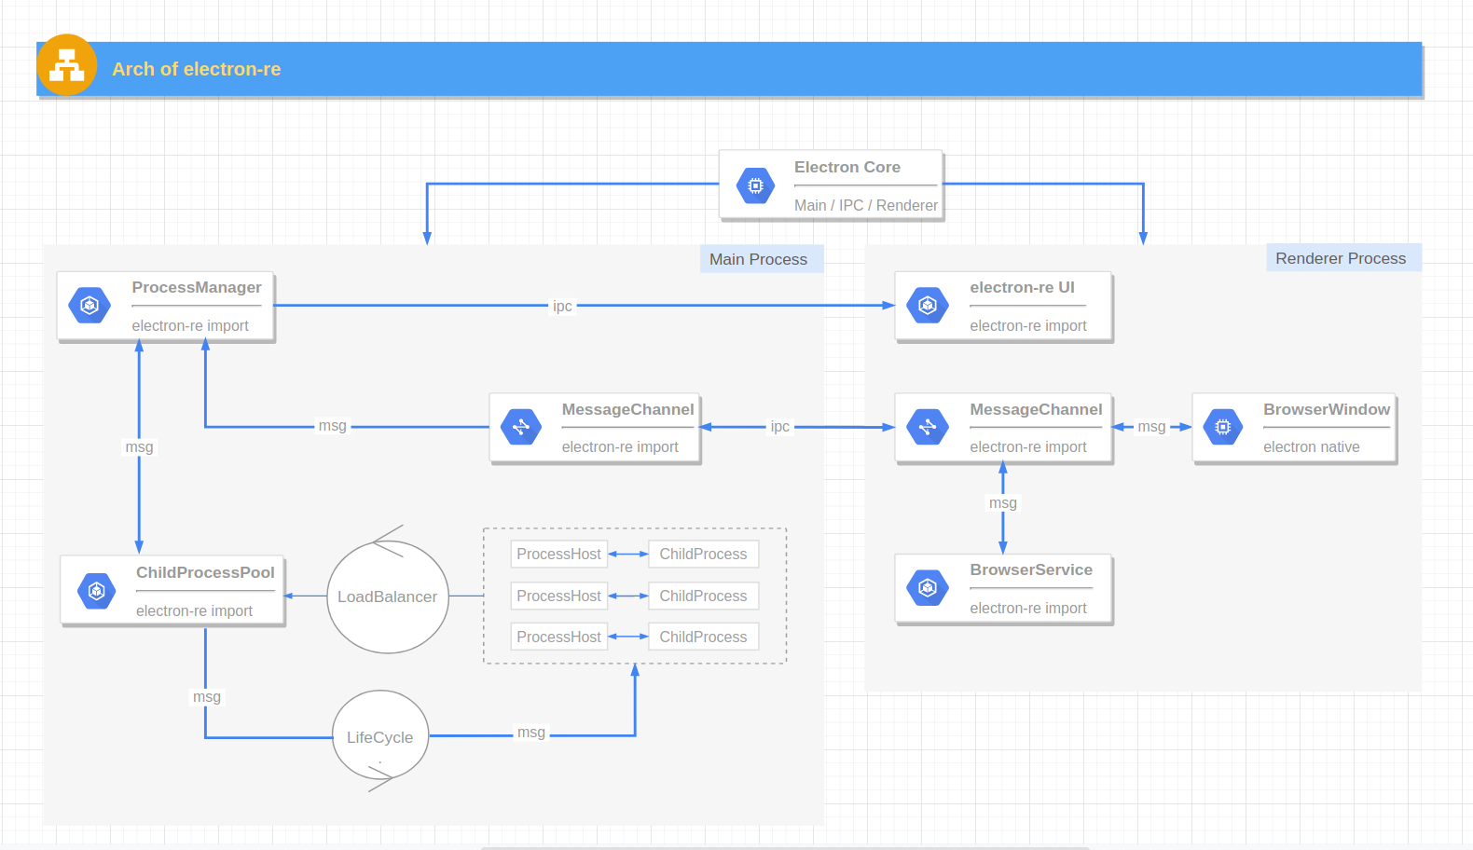Click the orange org-chart icon in header
This screenshot has width=1473, height=850.
coord(66,65)
